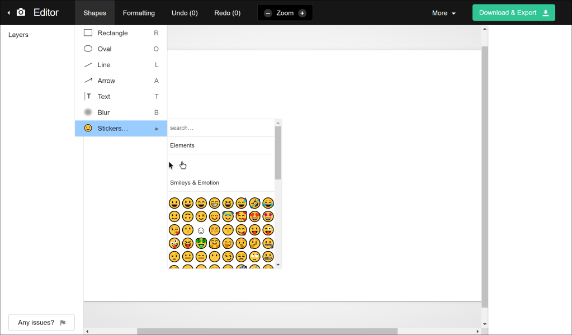Insert the hand pointer cursor sticker

(183, 165)
